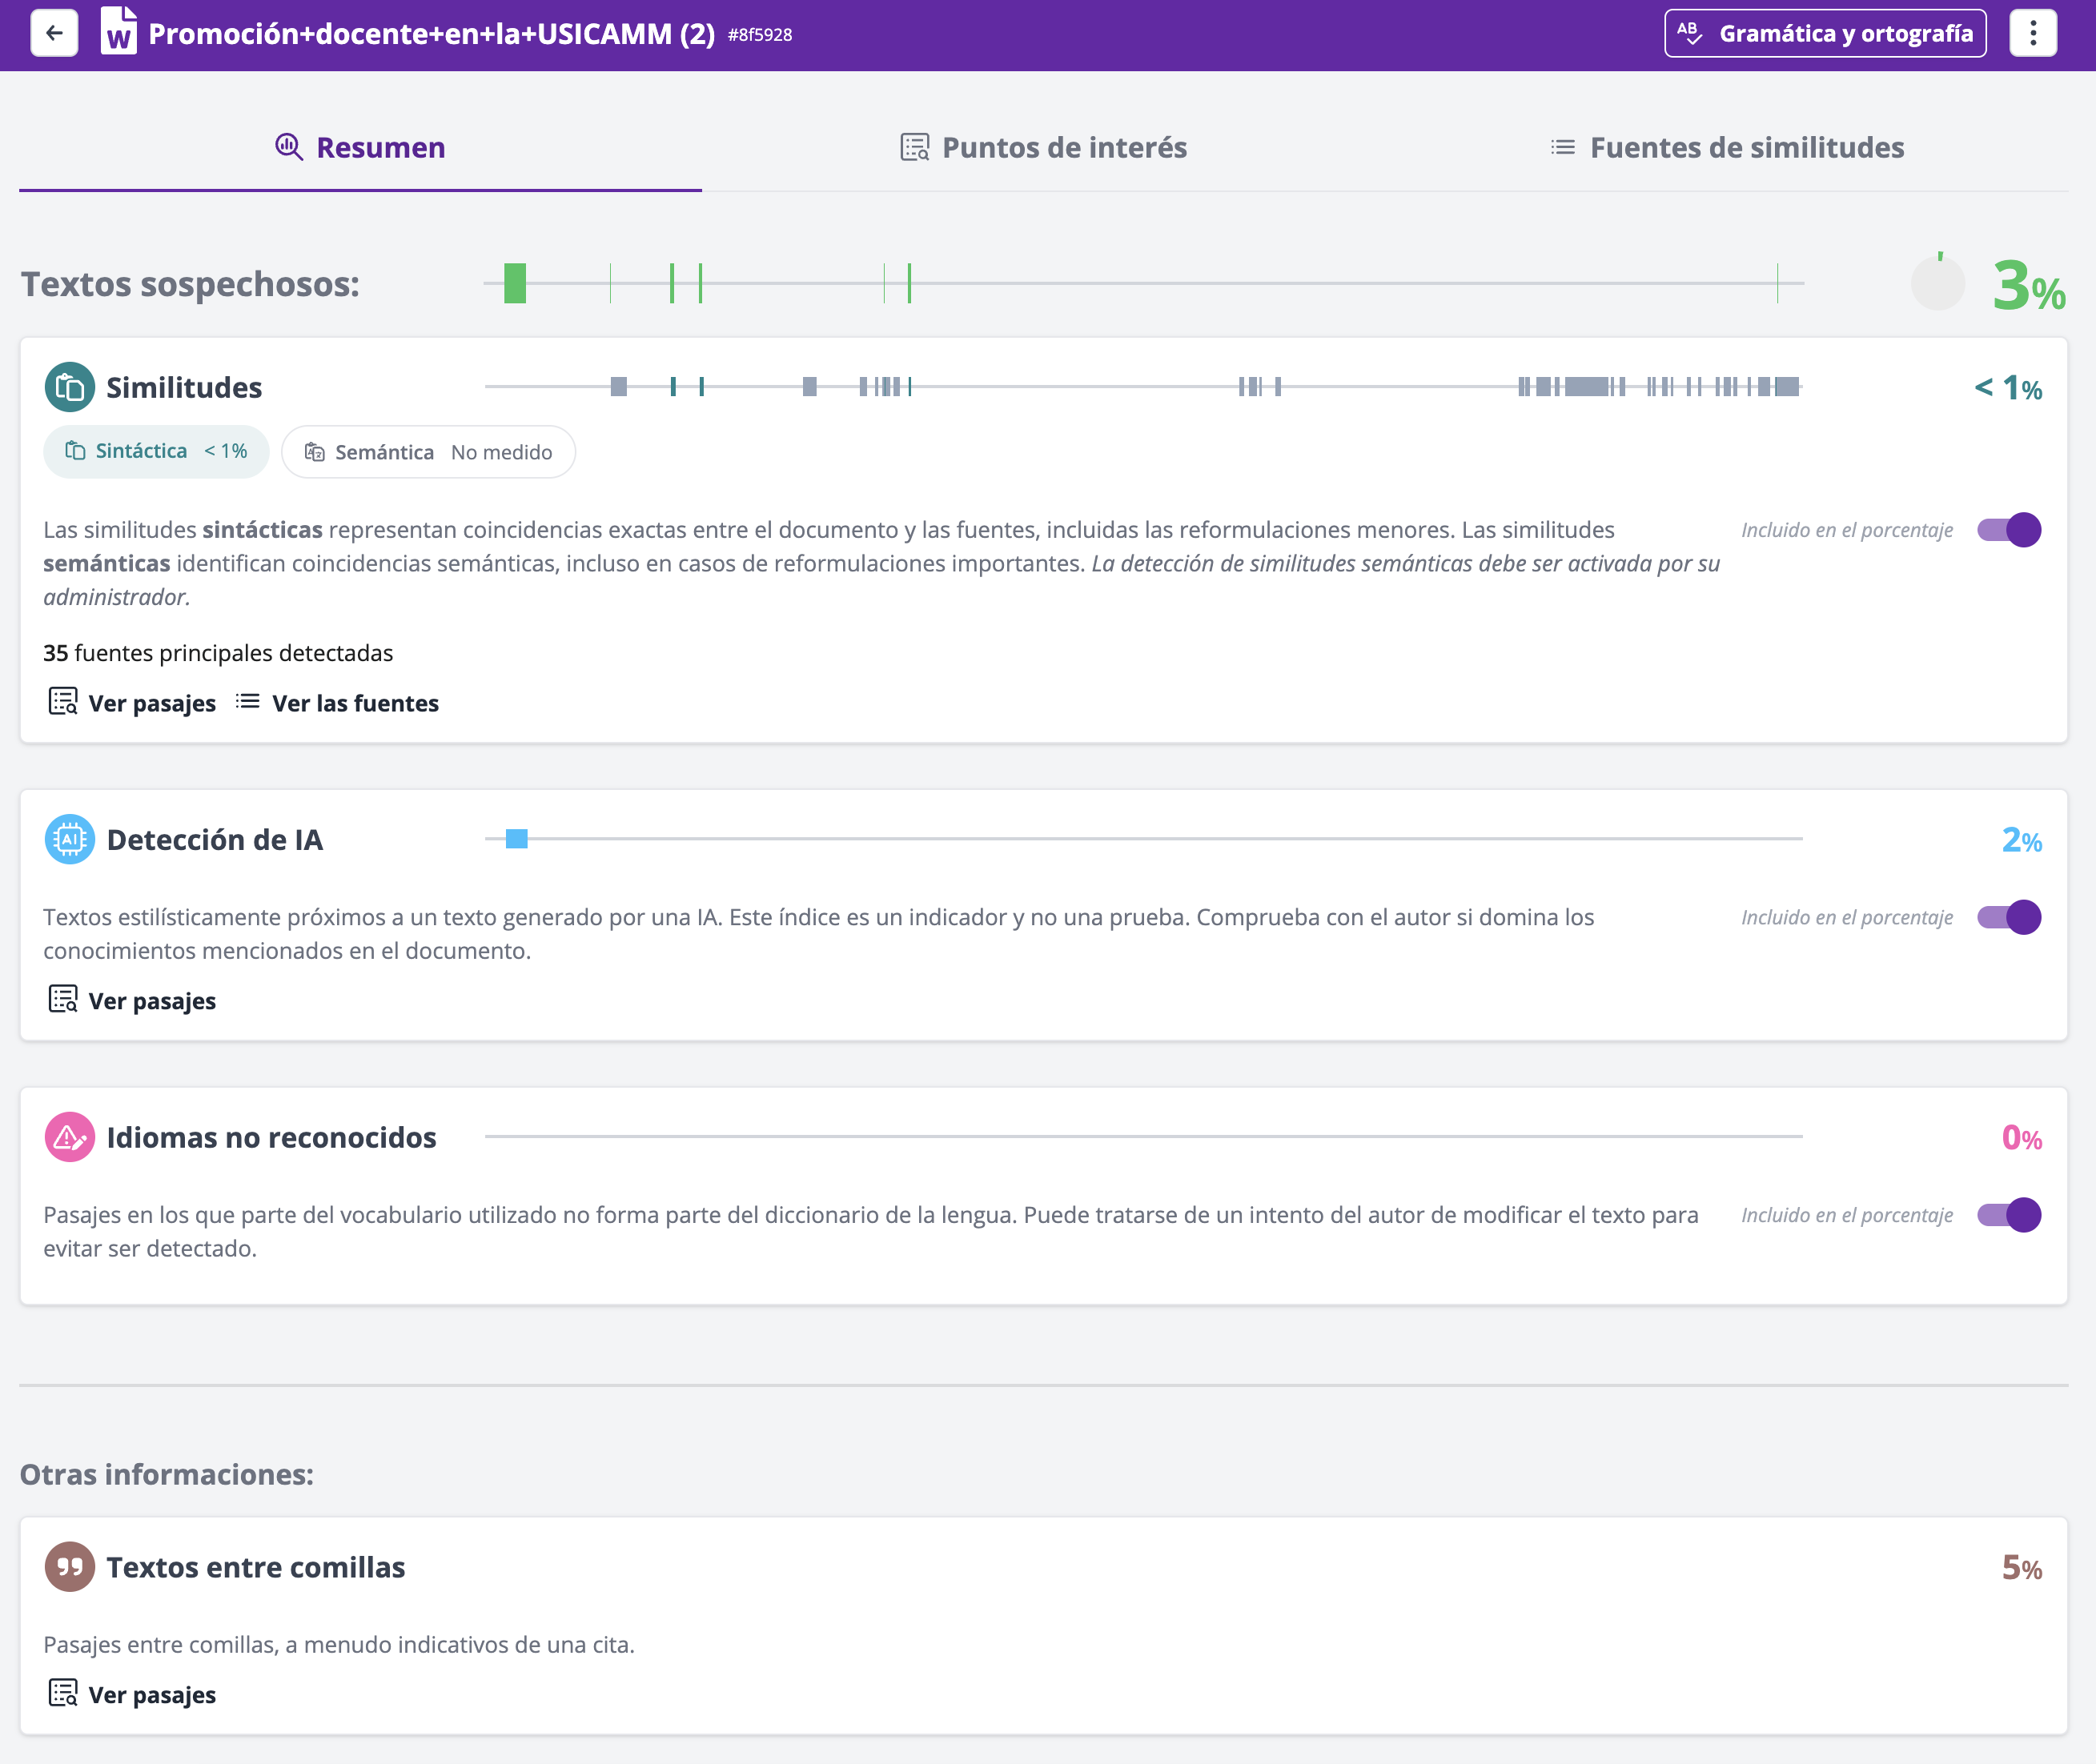
Task: Click the back arrow button
Action: tap(54, 33)
